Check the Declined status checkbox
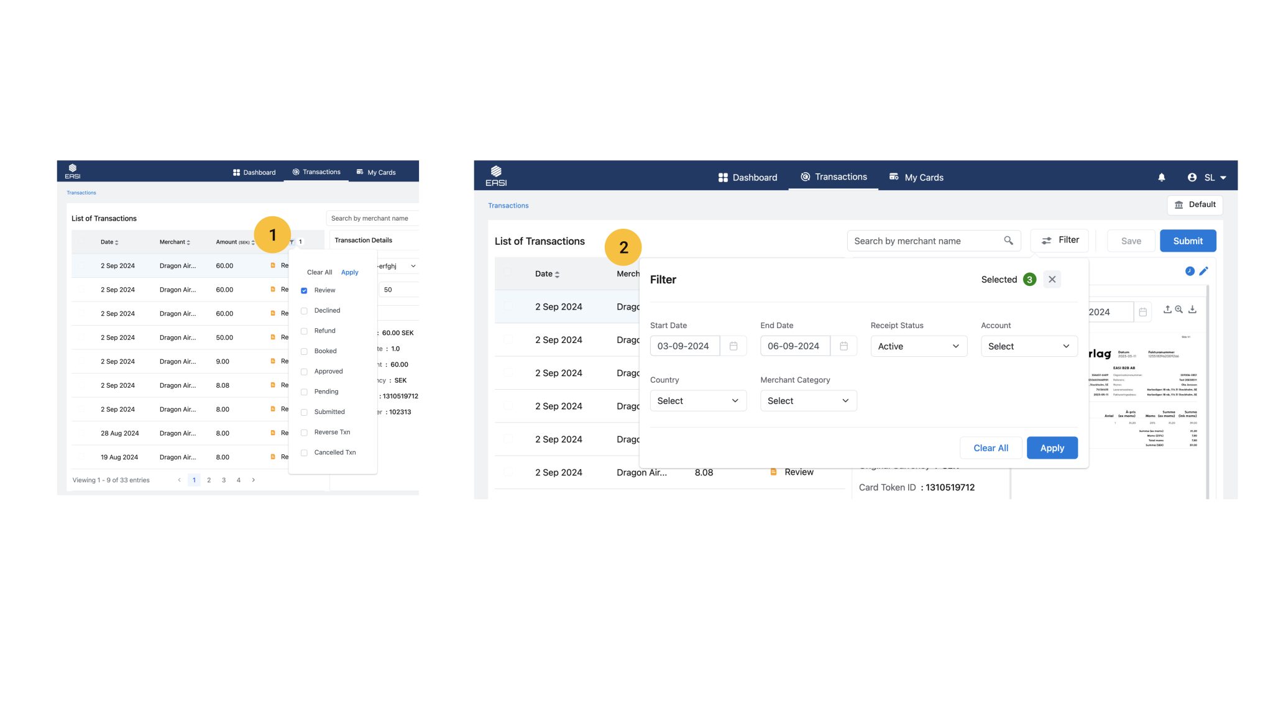 [304, 311]
